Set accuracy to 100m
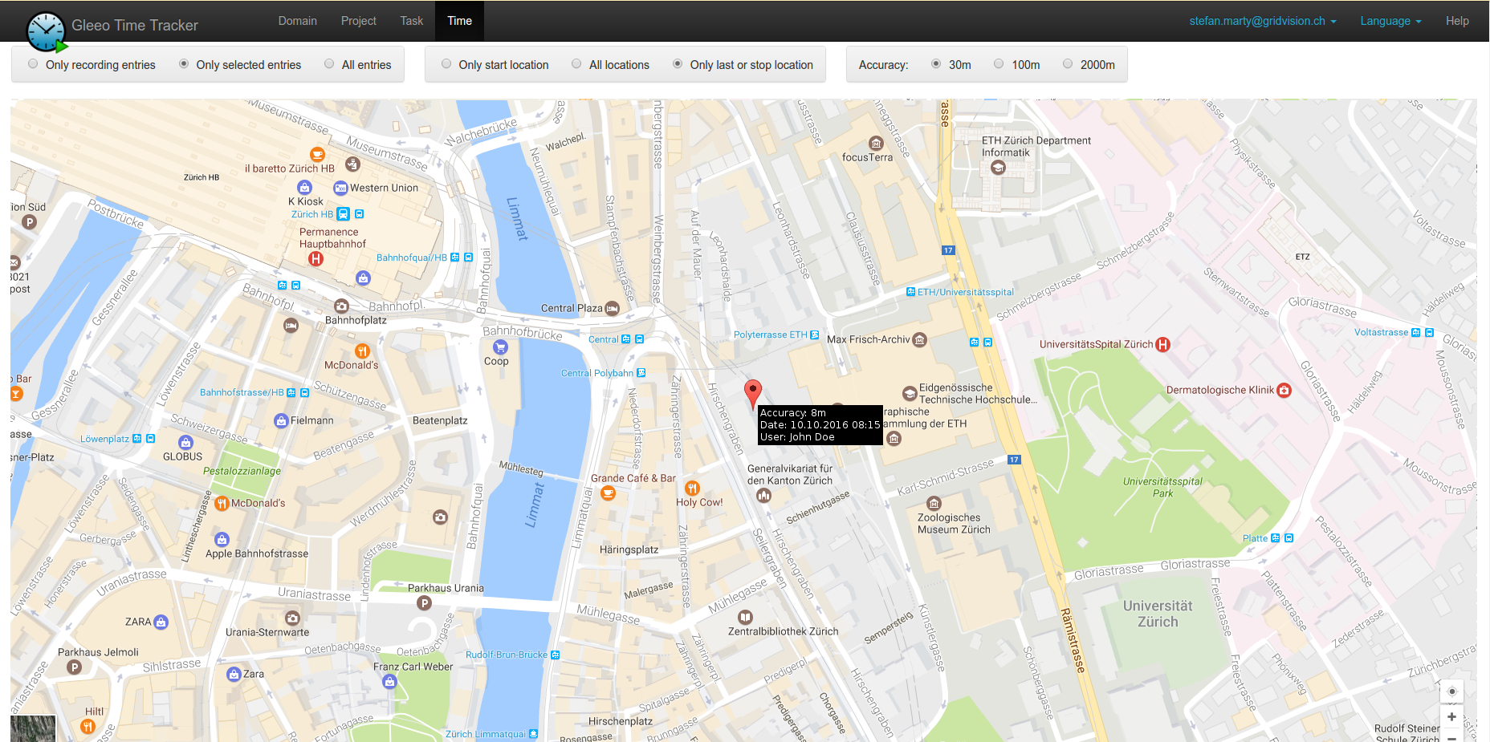Image resolution: width=1490 pixels, height=742 pixels. click(999, 64)
